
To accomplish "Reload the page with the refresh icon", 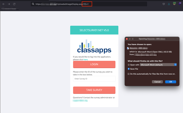I will click(x=14, y=4).
